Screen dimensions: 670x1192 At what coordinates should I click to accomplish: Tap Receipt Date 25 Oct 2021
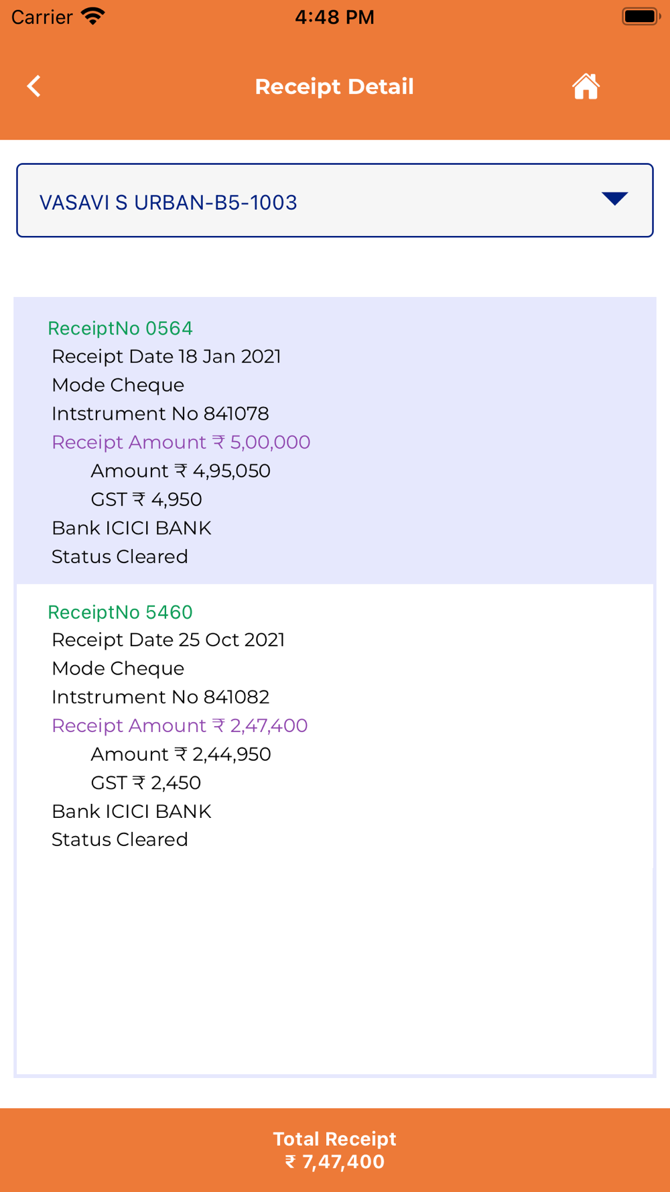pos(168,640)
